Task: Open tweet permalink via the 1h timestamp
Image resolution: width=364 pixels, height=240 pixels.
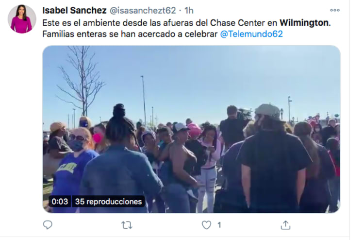Action: 189,11
